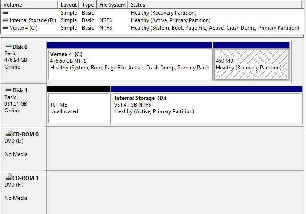
Task: Click the black header bar of Unallocated space
Action: 78,89
